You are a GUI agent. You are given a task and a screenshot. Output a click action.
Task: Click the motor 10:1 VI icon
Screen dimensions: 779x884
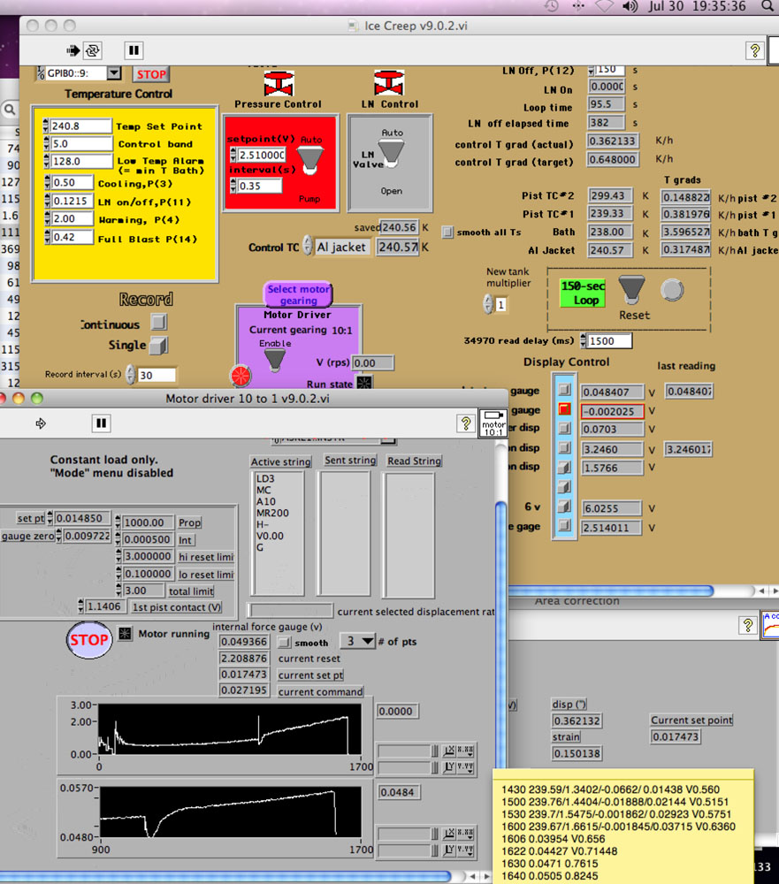[x=493, y=423]
